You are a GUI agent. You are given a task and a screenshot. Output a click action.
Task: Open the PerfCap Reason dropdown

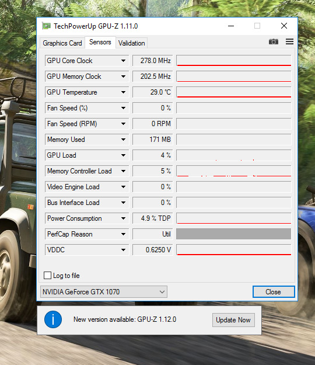coord(123,234)
